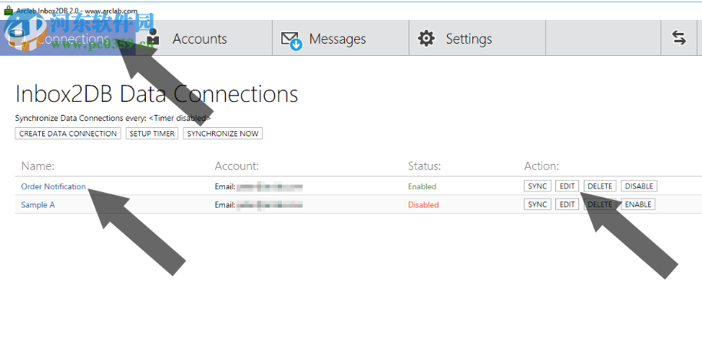Open the Accounts tab label
702x347 pixels.
pos(200,39)
